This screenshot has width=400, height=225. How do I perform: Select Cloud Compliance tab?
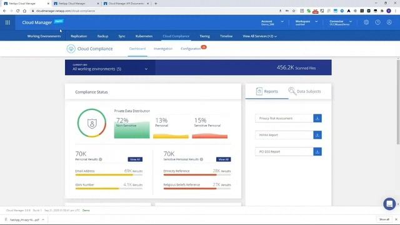point(176,36)
